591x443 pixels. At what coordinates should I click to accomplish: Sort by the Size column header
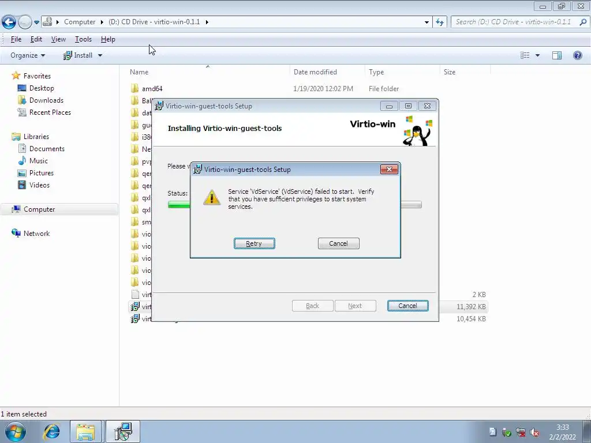465,72
